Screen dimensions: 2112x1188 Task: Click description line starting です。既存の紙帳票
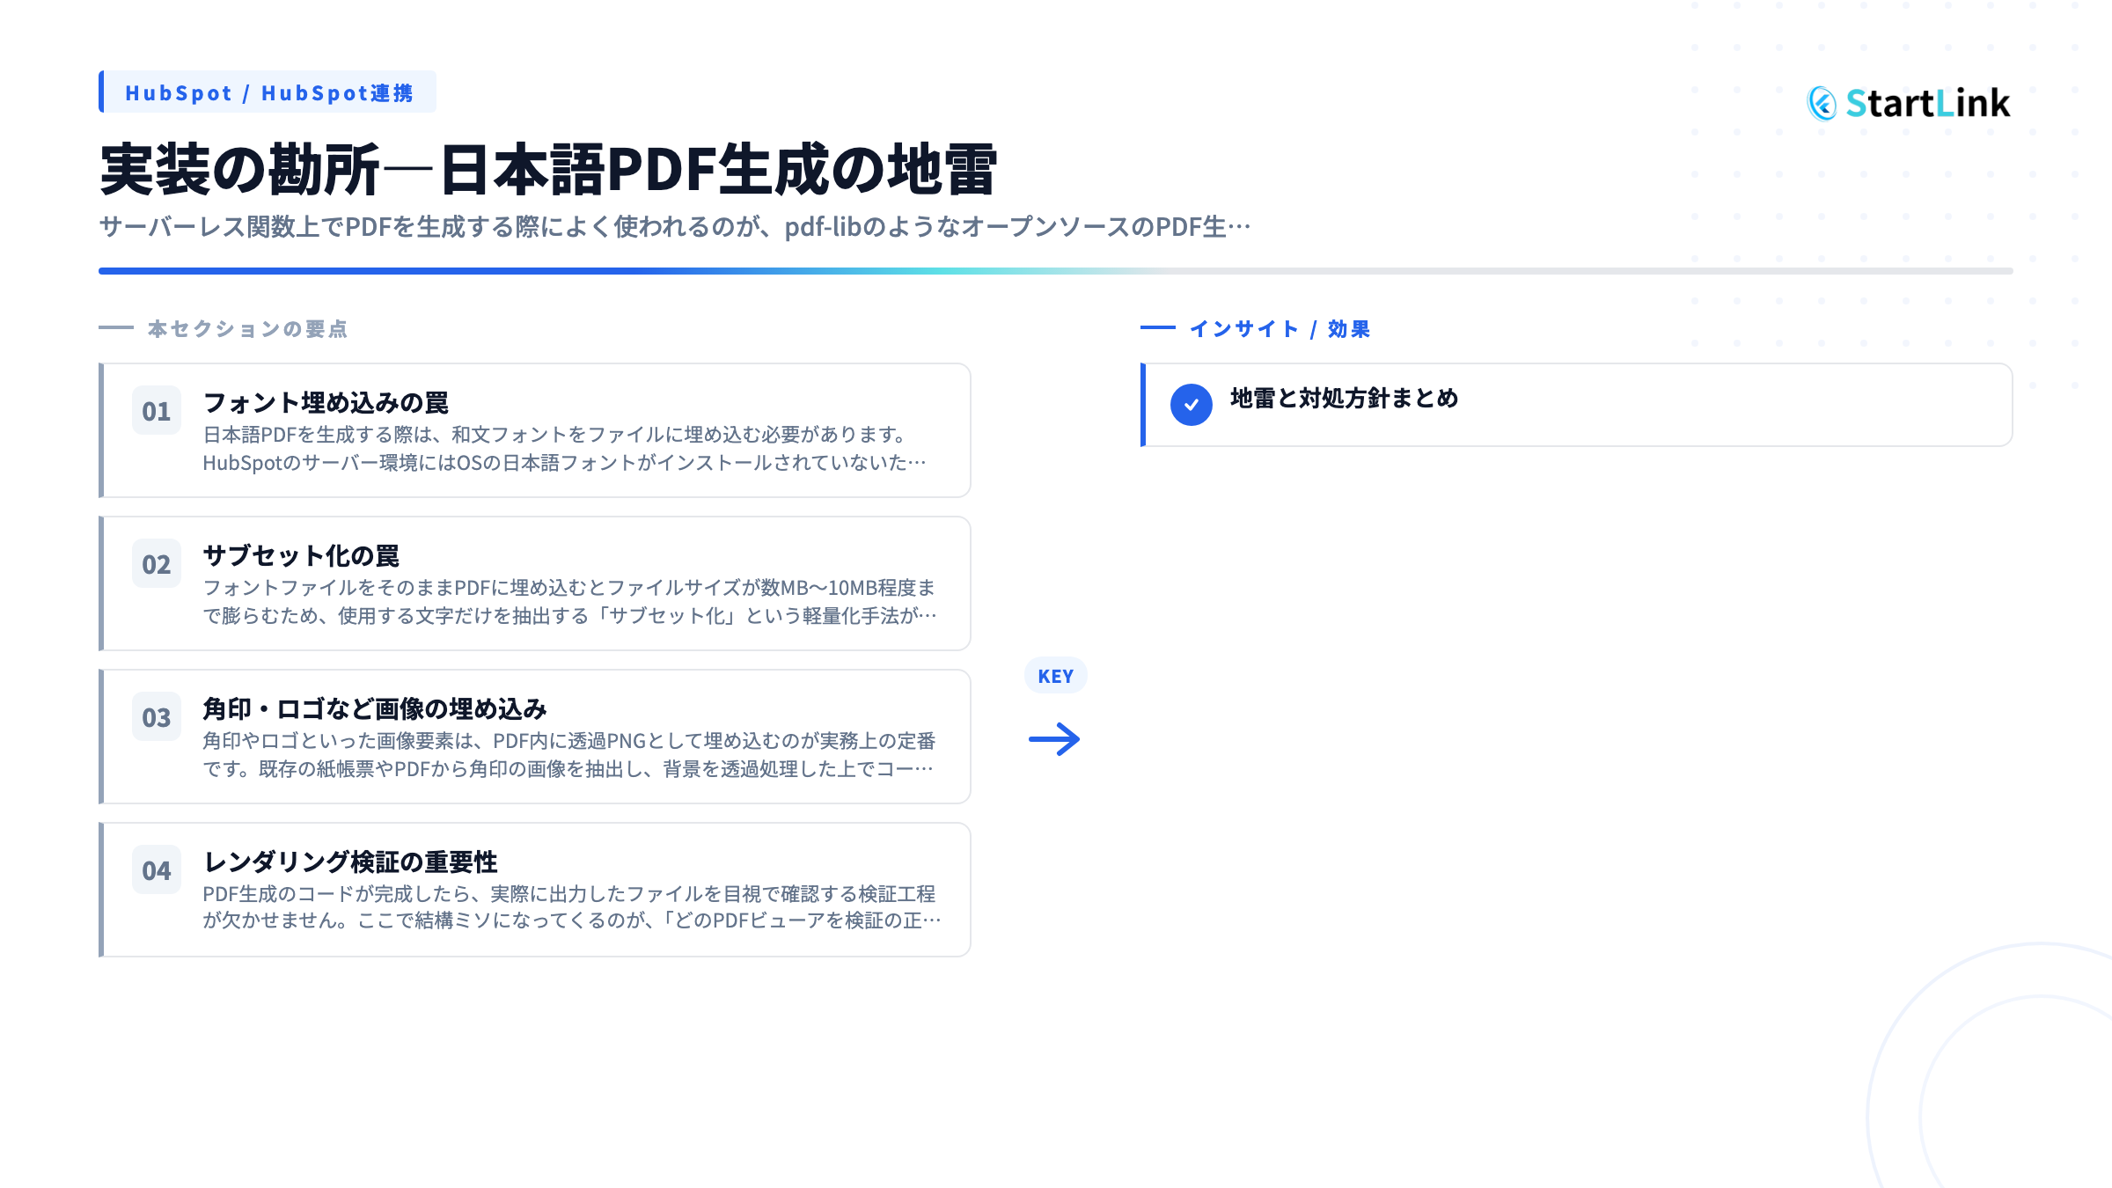click(x=568, y=768)
